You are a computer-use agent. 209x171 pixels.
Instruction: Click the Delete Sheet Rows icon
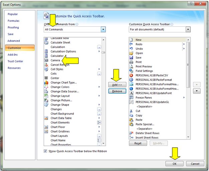click(x=131, y=133)
